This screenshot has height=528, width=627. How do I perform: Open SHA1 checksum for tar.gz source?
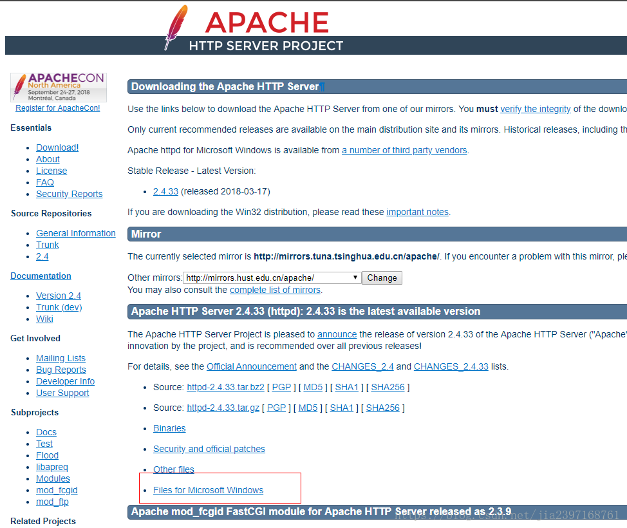tap(342, 408)
